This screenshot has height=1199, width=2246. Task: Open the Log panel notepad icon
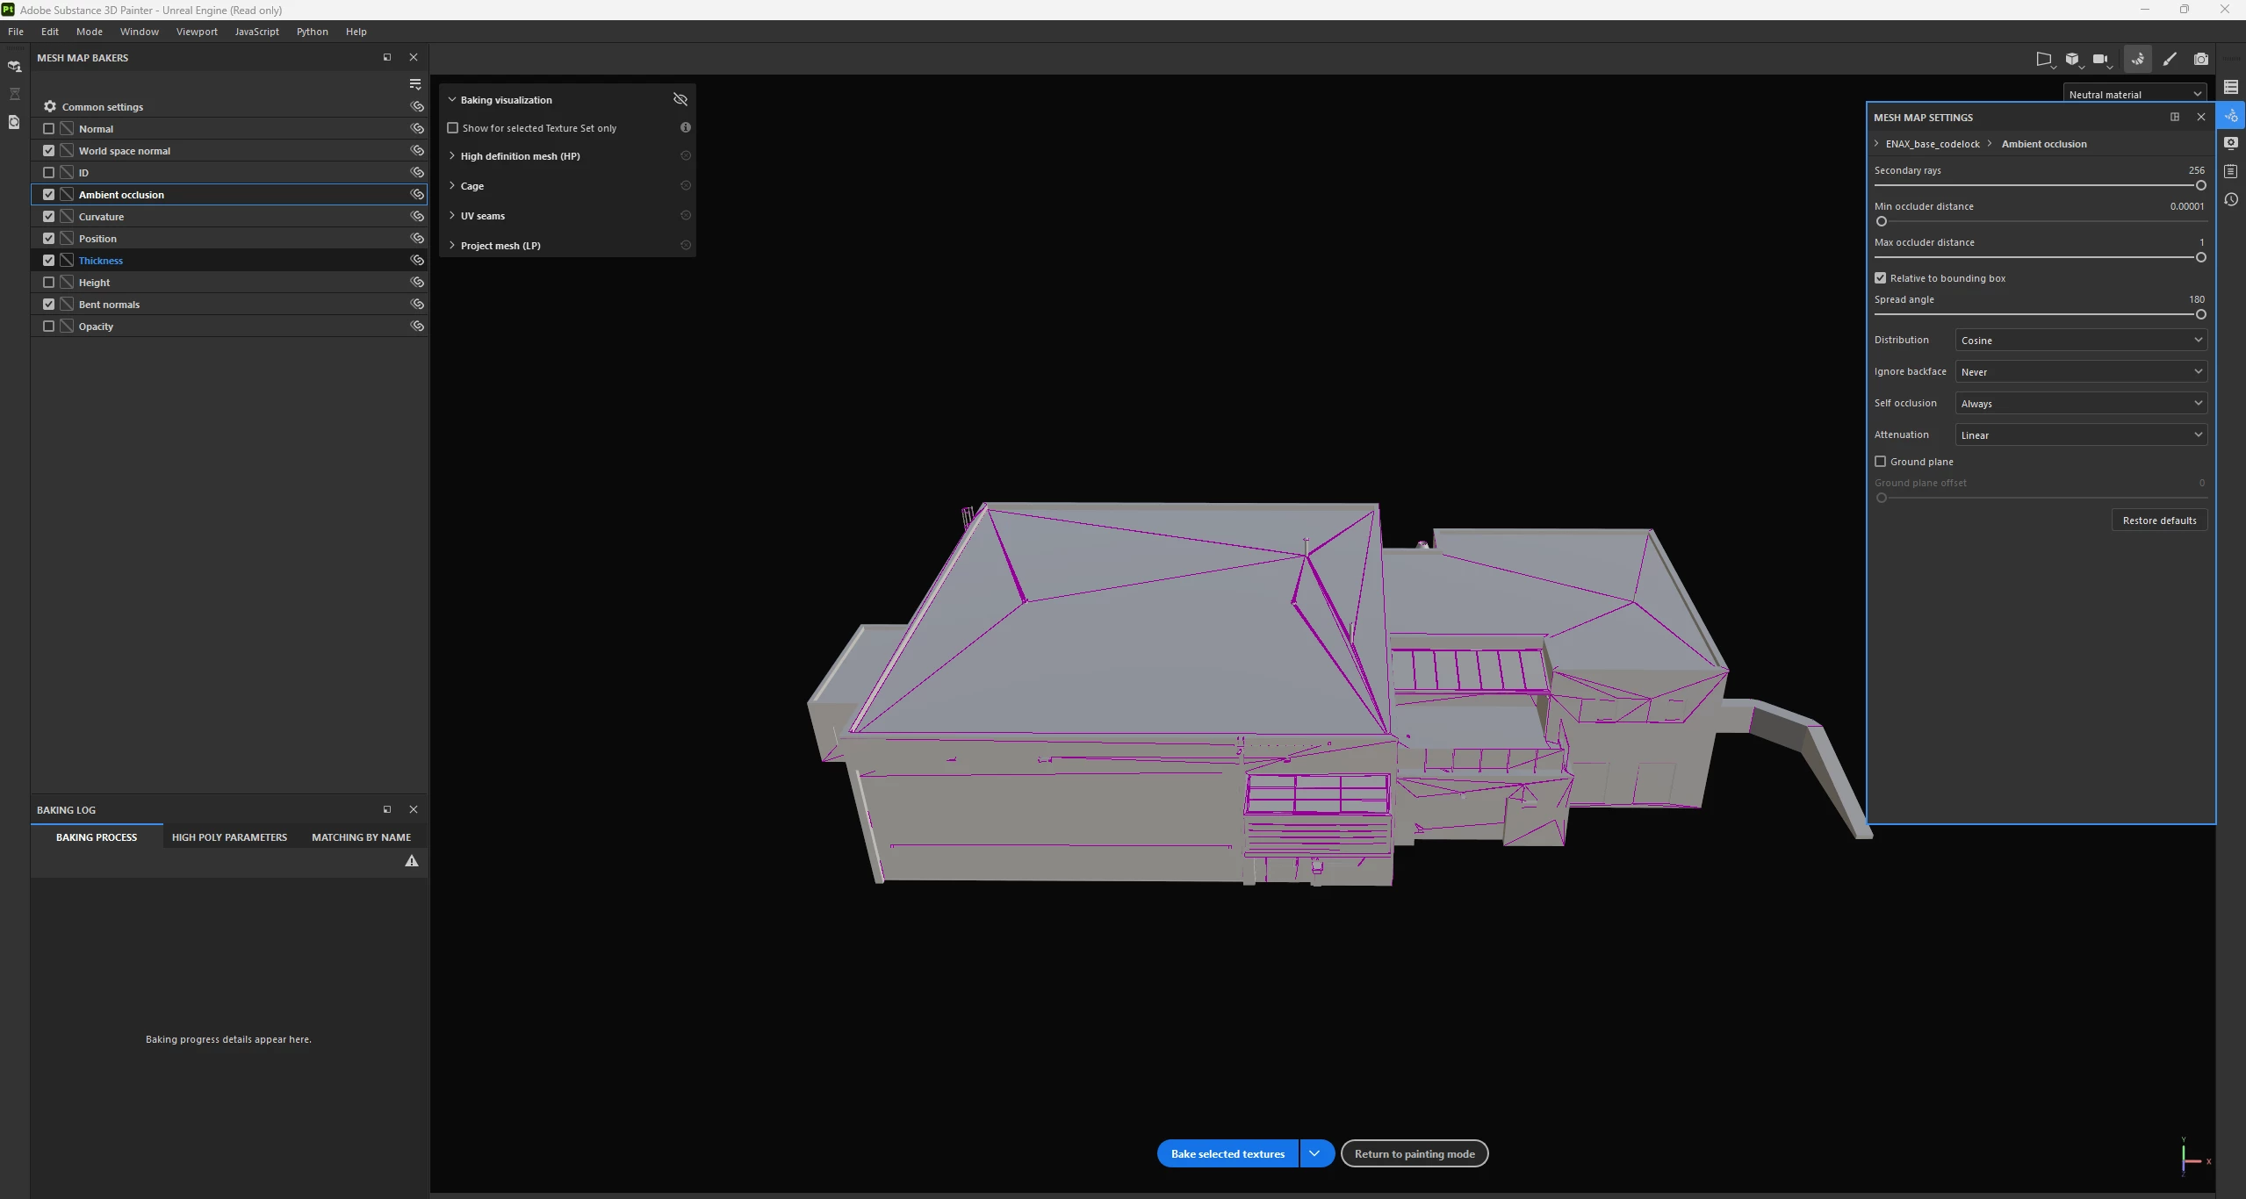[2231, 171]
